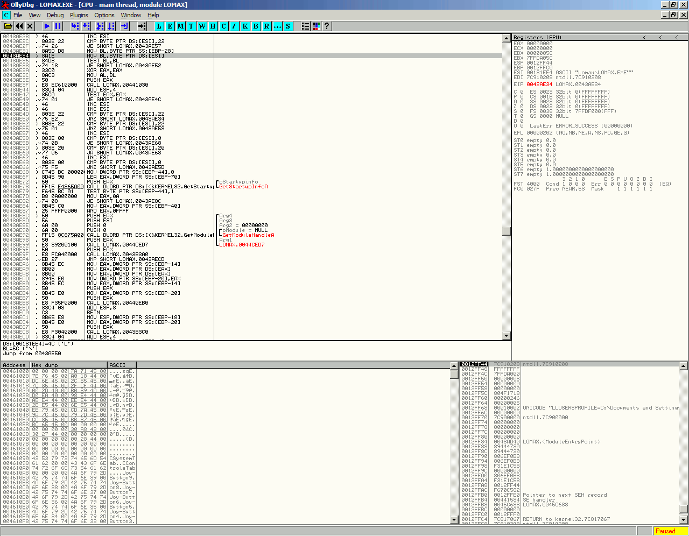This screenshot has width=689, height=536.
Task: Show the CPU window (C button)
Action: tap(223, 26)
